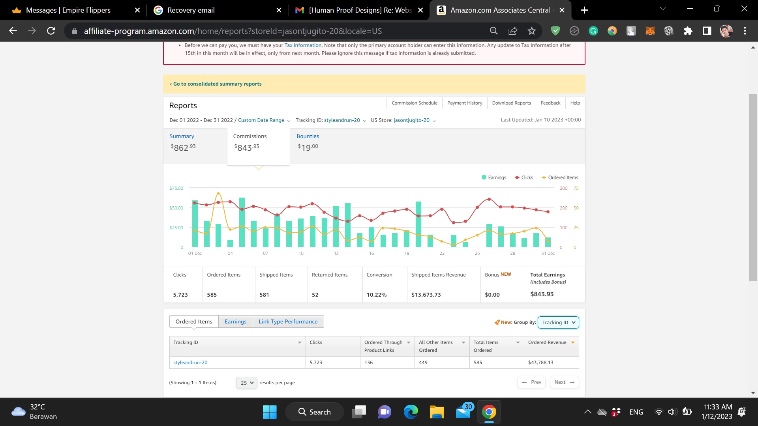Click the page vertical scrollbar thumb
This screenshot has height=426, width=758.
(x=753, y=187)
